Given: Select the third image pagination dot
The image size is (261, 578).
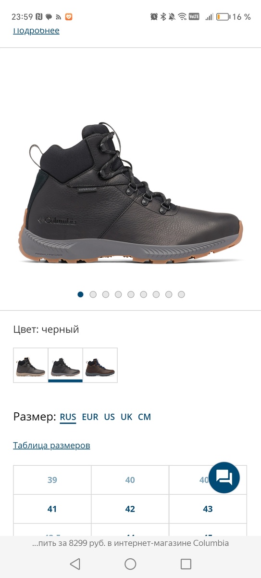Looking at the screenshot, I should (x=106, y=294).
